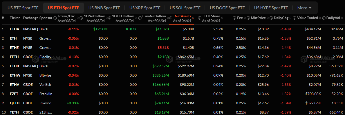Click the -1.58% daily change value
This screenshot has width=345, height=115.
[x=286, y=38]
